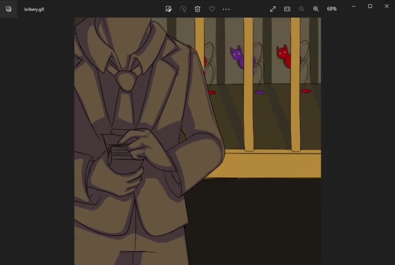Zoom in using the magnifier icon

pos(316,9)
